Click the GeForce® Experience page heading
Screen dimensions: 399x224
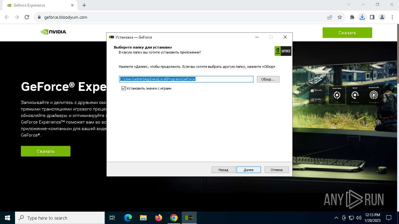[x=64, y=86]
